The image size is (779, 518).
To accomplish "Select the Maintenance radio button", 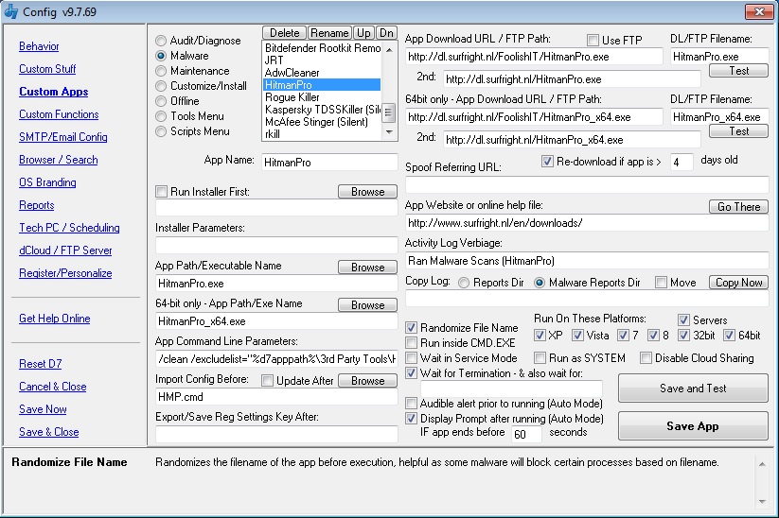I will coord(161,71).
